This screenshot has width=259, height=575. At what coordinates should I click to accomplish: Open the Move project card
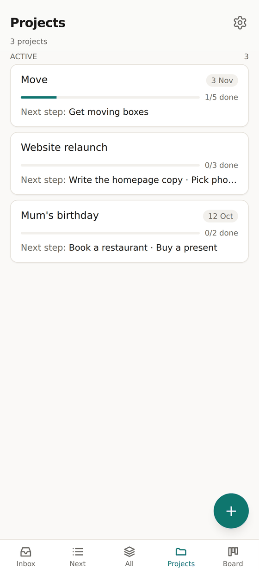pyautogui.click(x=129, y=95)
